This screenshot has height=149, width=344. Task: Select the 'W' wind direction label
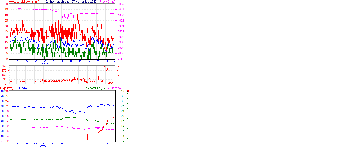[x=118, y=70]
